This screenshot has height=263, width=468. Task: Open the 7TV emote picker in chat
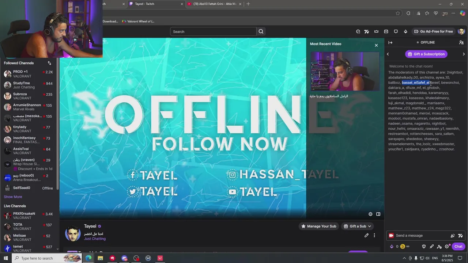[460, 236]
